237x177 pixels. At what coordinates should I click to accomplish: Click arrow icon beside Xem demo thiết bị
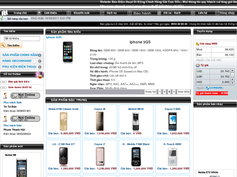tap(4, 87)
